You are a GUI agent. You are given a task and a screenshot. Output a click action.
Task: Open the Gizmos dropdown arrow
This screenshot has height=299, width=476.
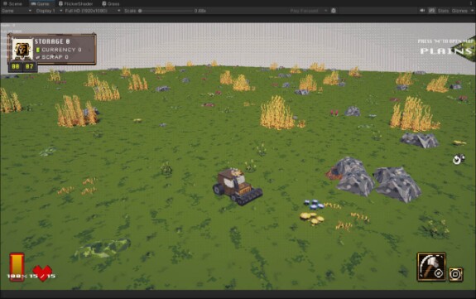[x=472, y=11]
